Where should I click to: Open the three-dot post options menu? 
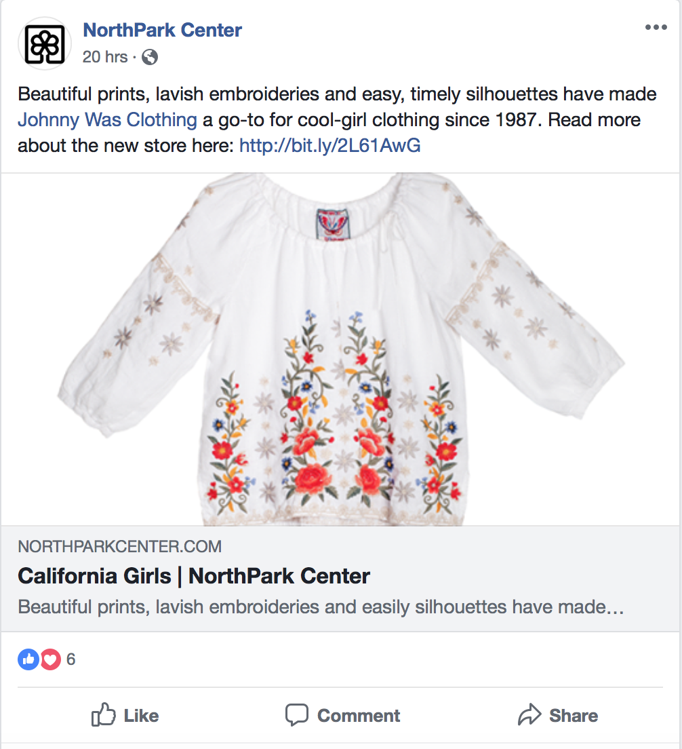tap(656, 28)
